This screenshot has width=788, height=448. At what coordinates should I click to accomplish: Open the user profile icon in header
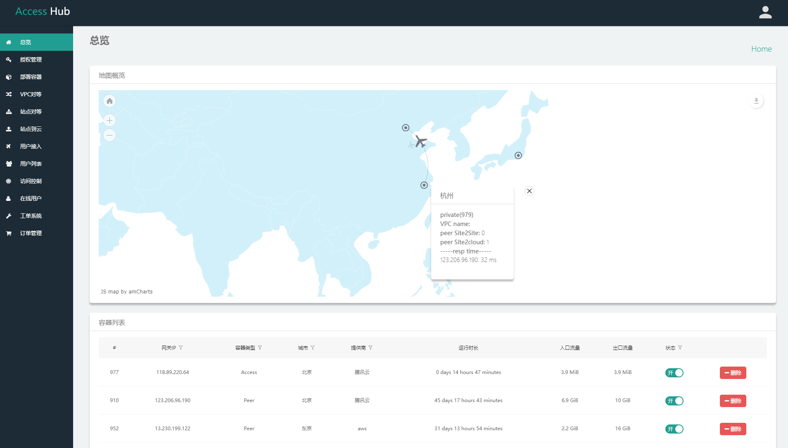tap(765, 12)
